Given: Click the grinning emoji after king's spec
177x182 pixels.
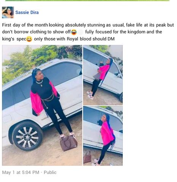Looking at the screenshot, I should 29,39.
